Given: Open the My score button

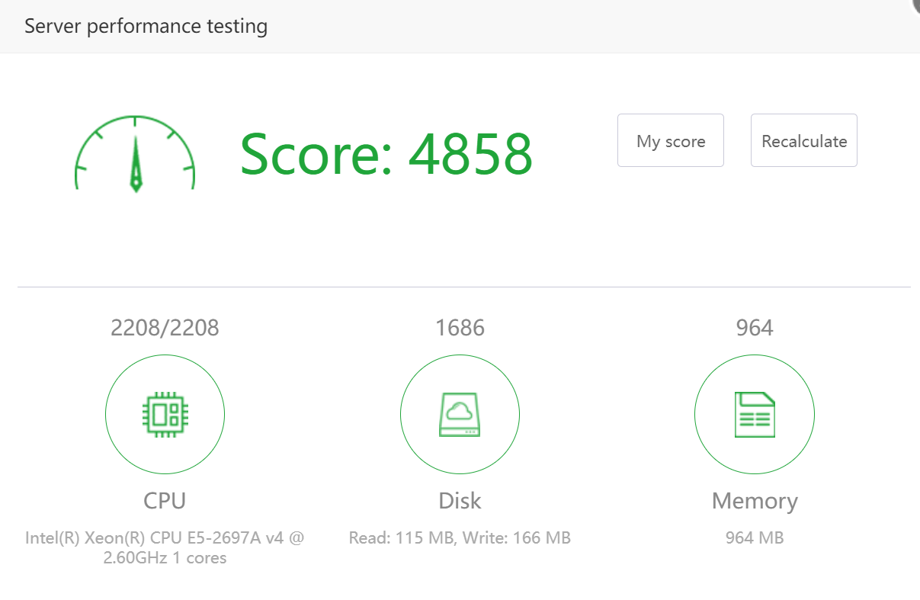Looking at the screenshot, I should 670,140.
